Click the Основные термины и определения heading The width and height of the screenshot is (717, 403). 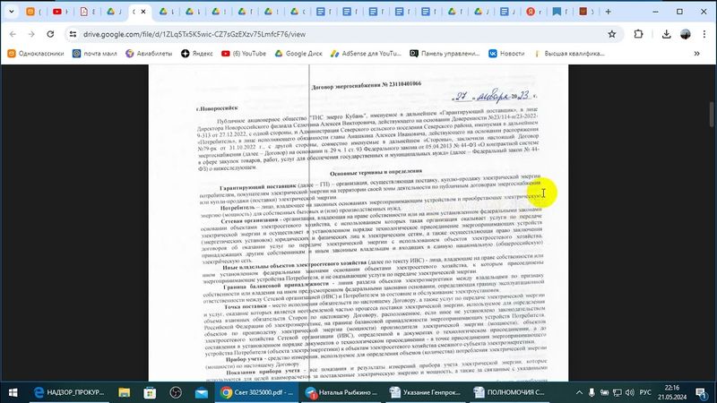376,172
